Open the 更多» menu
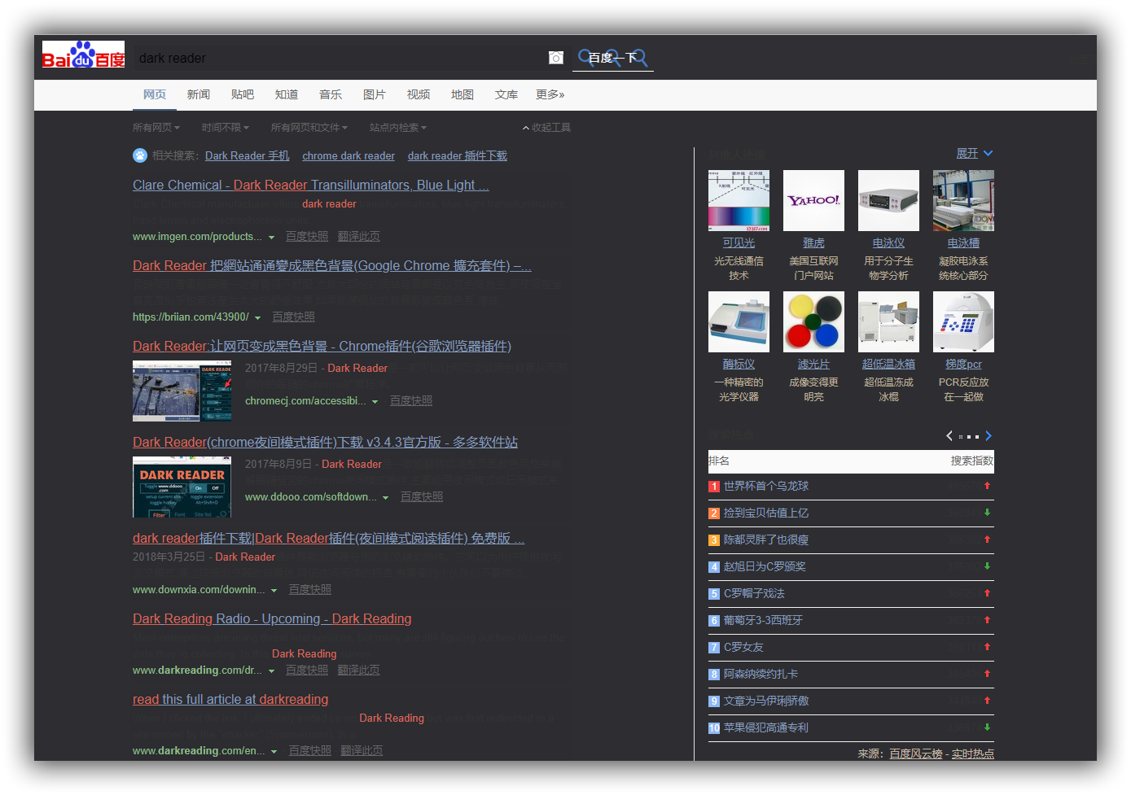1131x795 pixels. (x=550, y=94)
